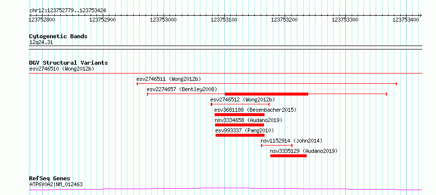Open the DGV Structural Variants track title

69,63
